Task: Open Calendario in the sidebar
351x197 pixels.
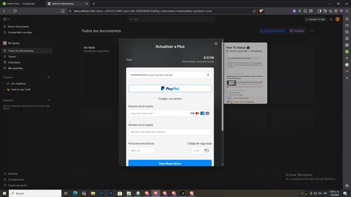Action: pyautogui.click(x=14, y=62)
